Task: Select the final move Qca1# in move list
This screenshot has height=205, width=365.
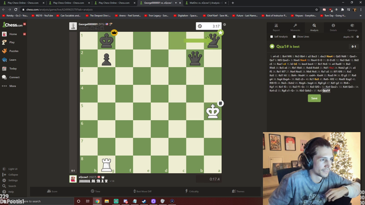Action: (x=326, y=91)
